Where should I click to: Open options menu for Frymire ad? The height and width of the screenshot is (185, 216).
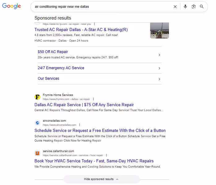(93, 99)
